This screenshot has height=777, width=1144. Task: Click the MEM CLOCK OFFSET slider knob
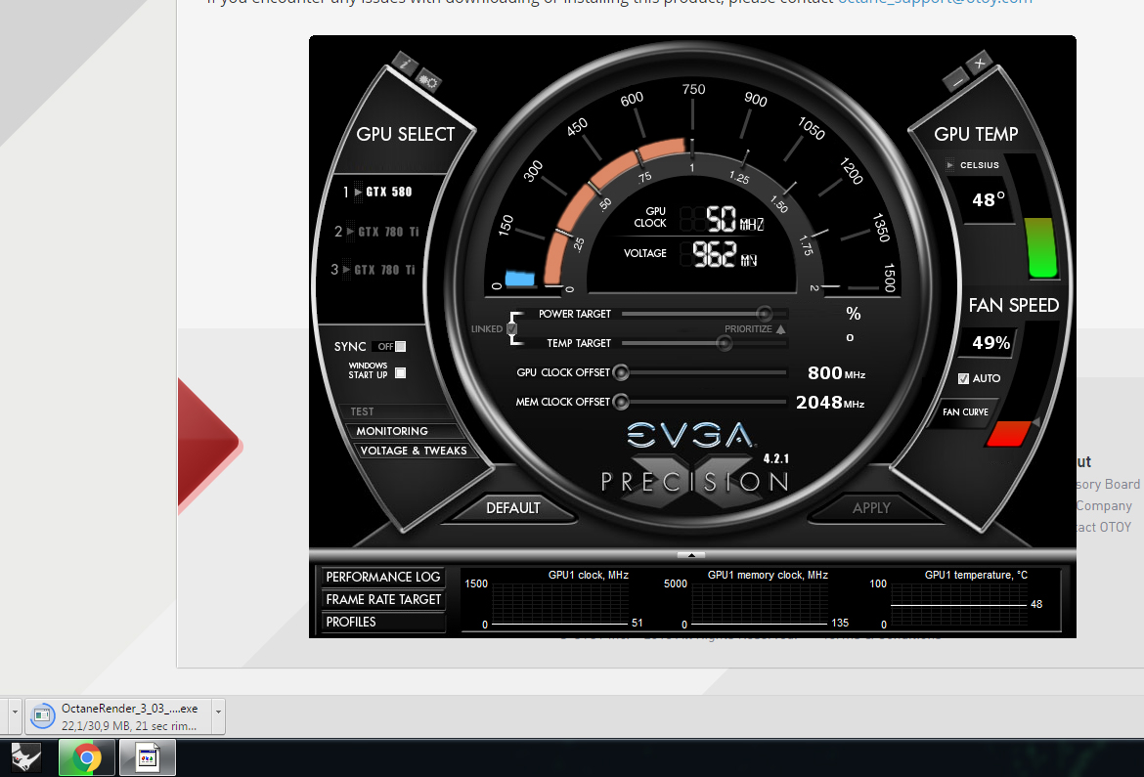[621, 402]
